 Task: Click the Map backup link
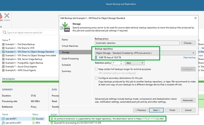point(189,58)
